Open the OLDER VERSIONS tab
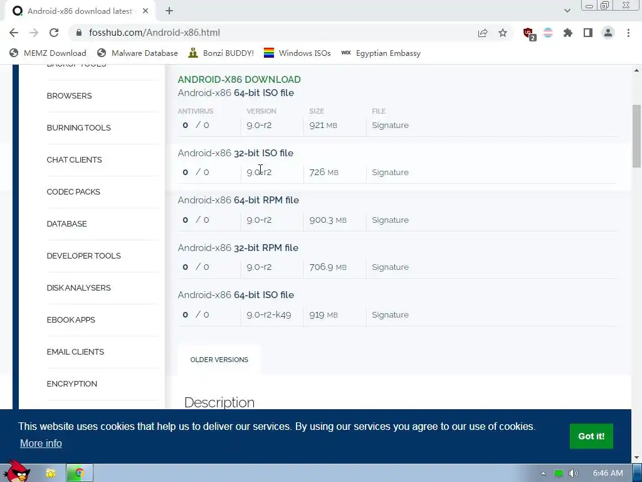This screenshot has width=642, height=482. (x=219, y=360)
